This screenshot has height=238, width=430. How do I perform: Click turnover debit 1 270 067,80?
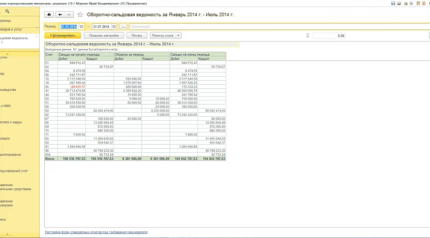[132, 83]
